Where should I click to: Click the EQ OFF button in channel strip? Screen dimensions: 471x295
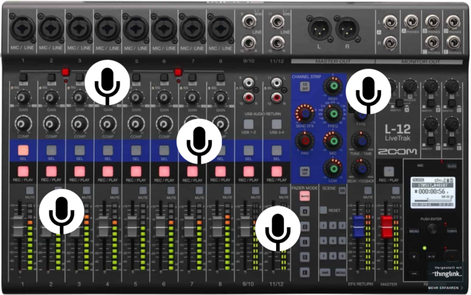click(x=305, y=87)
